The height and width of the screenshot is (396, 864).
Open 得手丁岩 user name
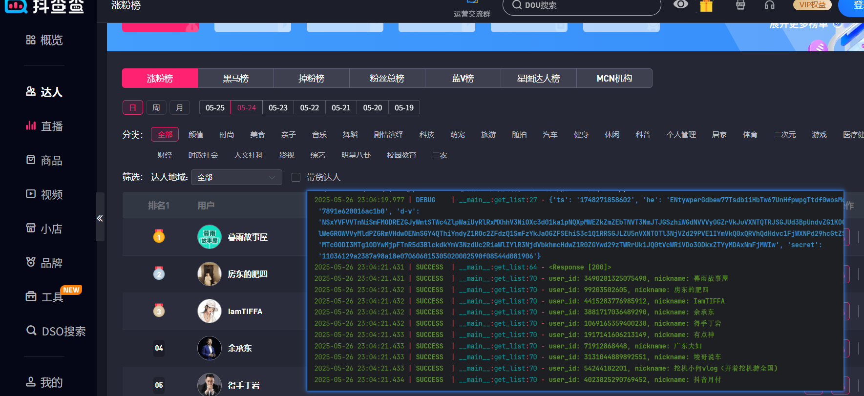coord(244,385)
